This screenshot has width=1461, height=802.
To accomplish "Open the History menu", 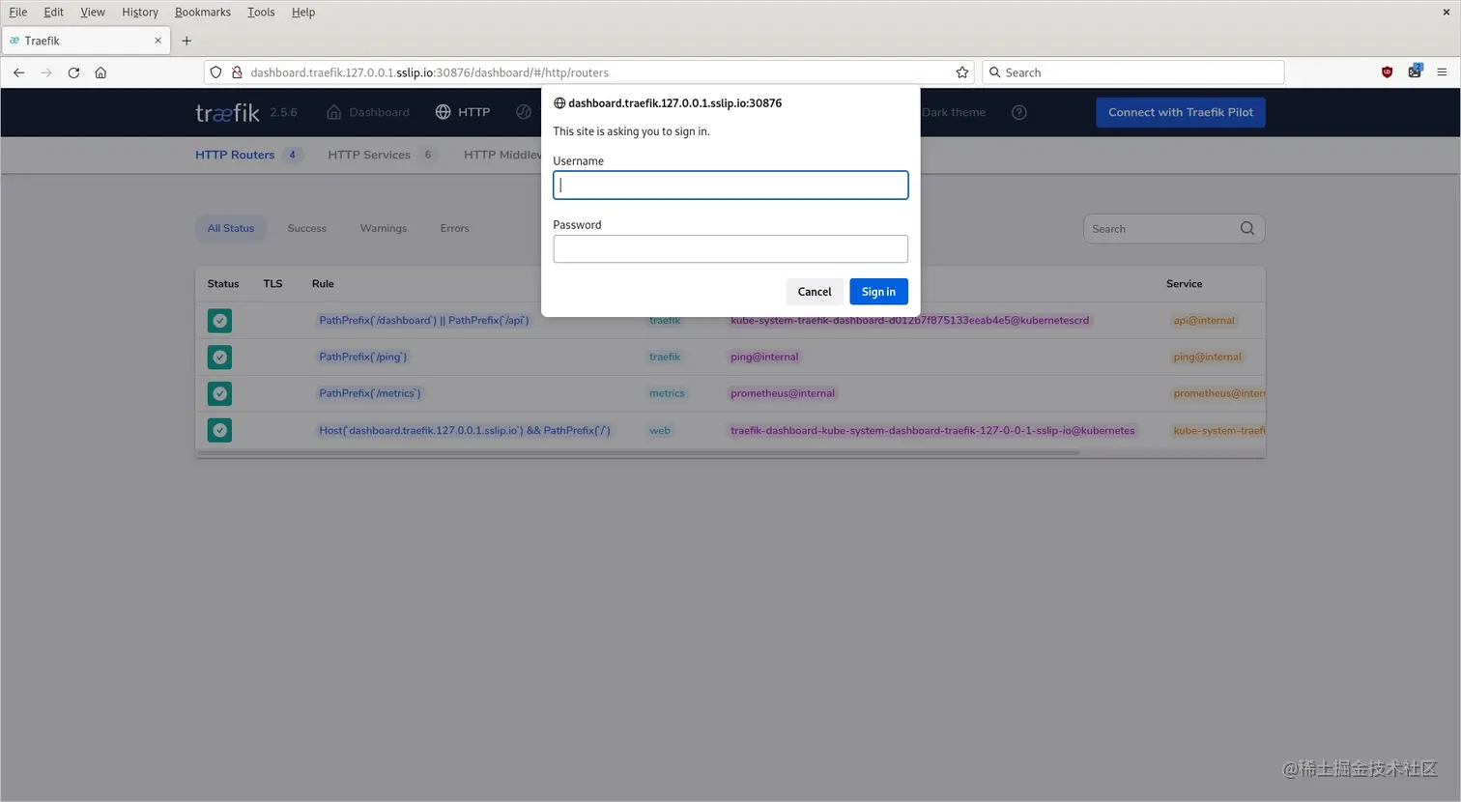I will coord(140,12).
